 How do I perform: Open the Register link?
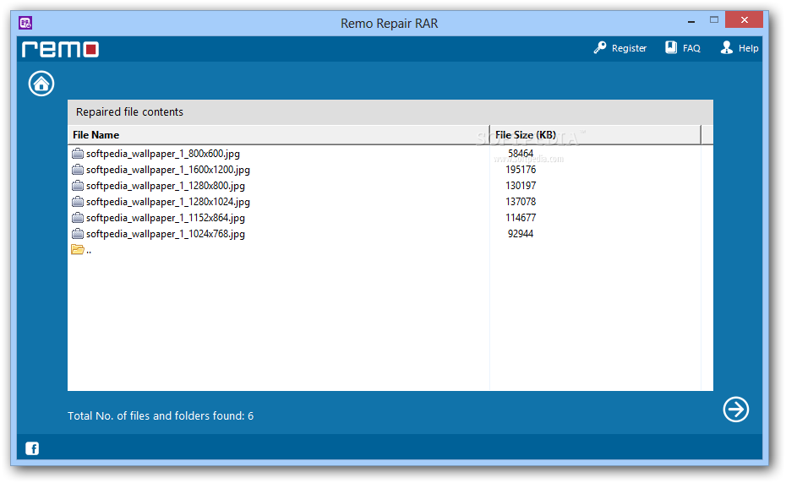(x=629, y=48)
